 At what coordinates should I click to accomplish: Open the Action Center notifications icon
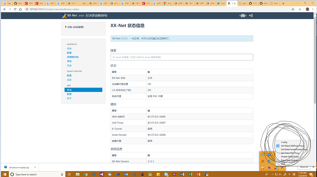(x=311, y=174)
